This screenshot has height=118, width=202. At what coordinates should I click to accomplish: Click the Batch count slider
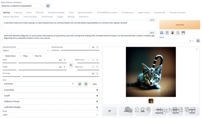click(x=87, y=63)
